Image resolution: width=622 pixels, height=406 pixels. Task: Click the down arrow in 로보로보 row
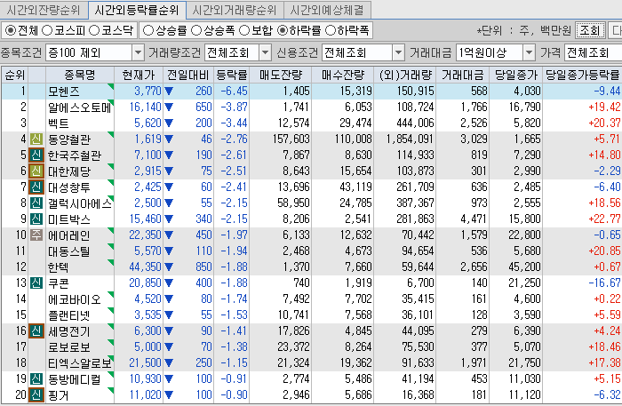point(169,347)
